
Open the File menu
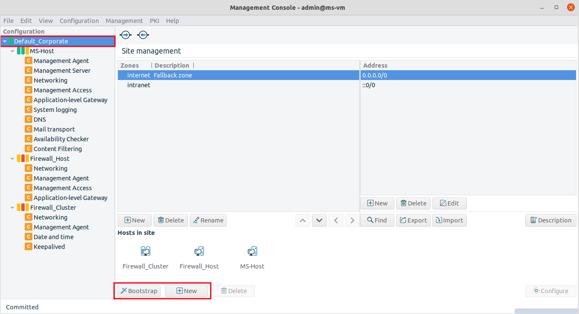coord(9,21)
